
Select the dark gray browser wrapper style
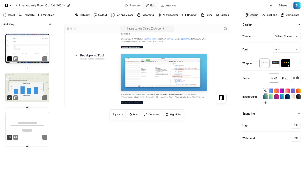pos(275,63)
